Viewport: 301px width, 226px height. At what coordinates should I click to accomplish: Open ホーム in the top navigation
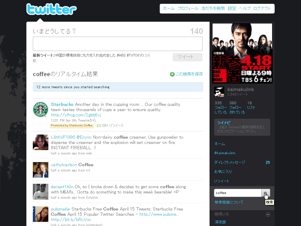click(169, 9)
